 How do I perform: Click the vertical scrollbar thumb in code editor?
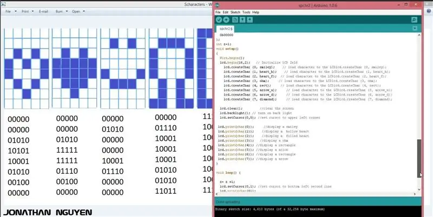pos(419,158)
